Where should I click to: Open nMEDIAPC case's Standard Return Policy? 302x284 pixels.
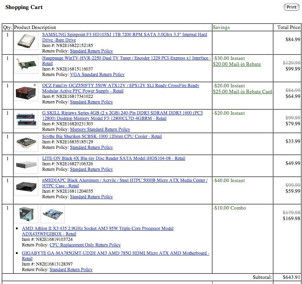pyautogui.click(x=91, y=197)
